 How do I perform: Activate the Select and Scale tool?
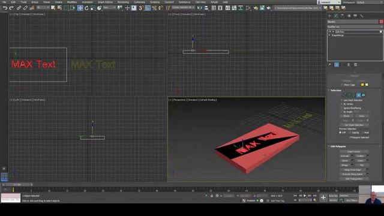click(x=93, y=8)
